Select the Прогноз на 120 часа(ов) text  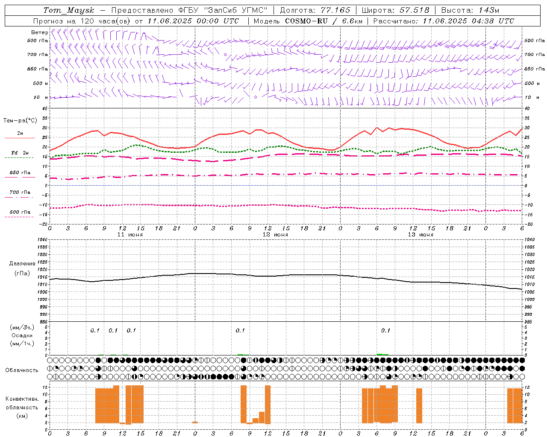pos(82,21)
